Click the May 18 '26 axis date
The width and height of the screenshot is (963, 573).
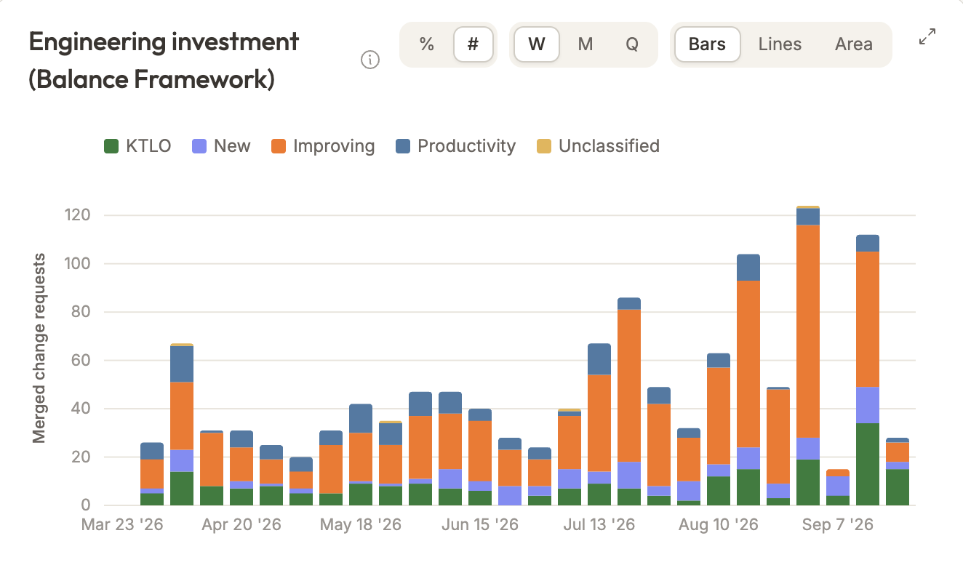(361, 524)
